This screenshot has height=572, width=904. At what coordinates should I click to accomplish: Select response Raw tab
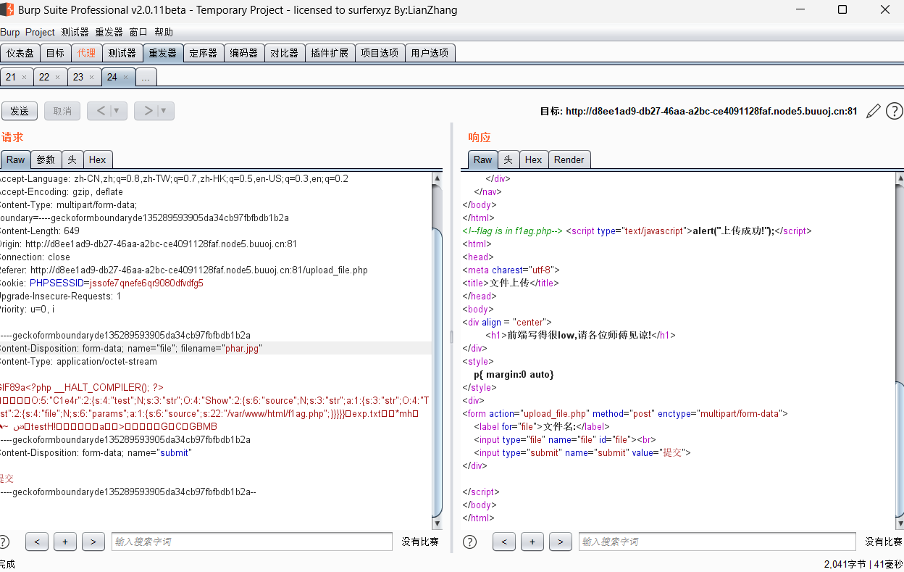click(482, 160)
